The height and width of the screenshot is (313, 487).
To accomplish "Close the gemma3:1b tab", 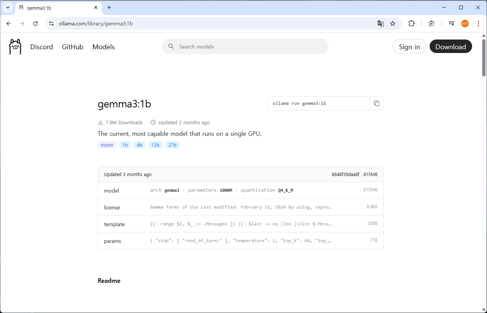I will [x=96, y=8].
